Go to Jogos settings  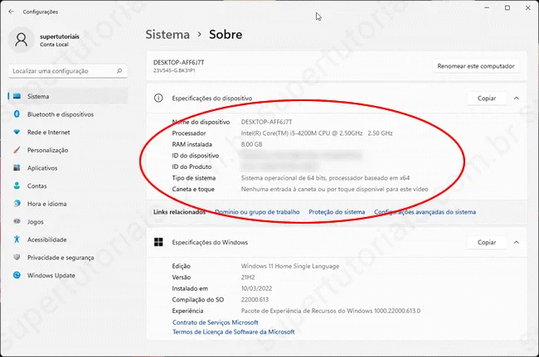pos(68,221)
